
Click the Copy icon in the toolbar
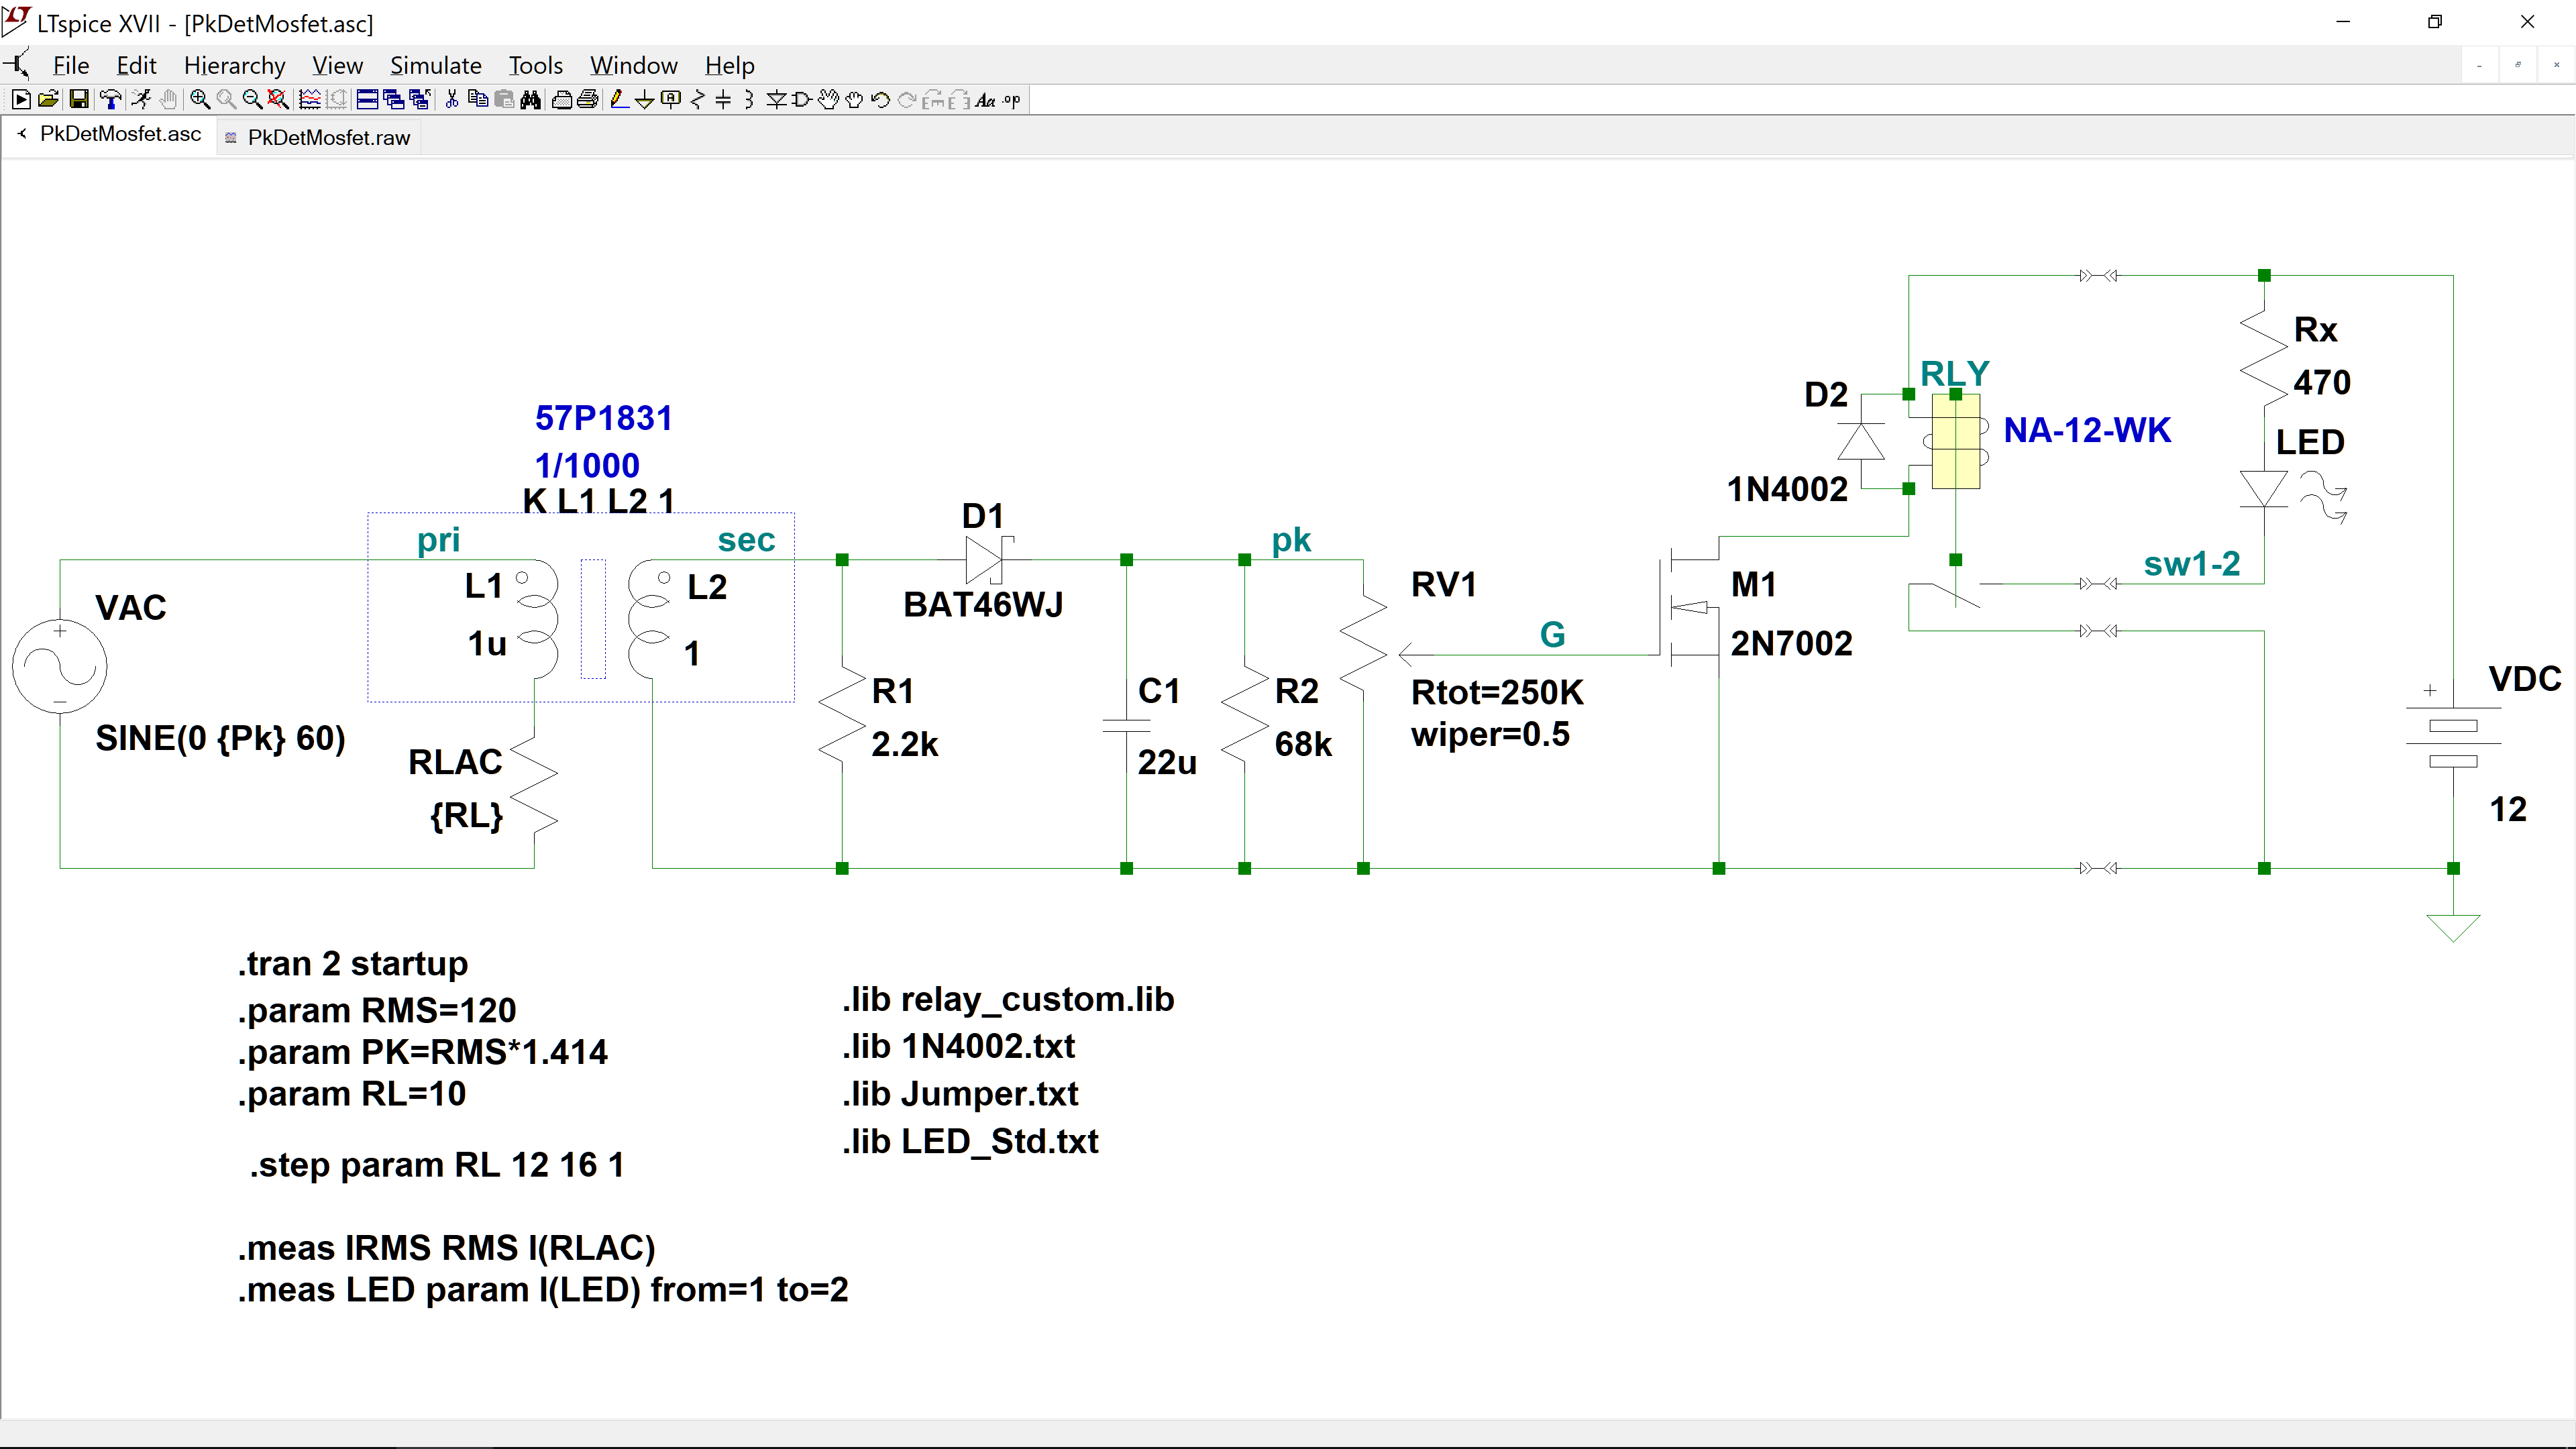[478, 99]
